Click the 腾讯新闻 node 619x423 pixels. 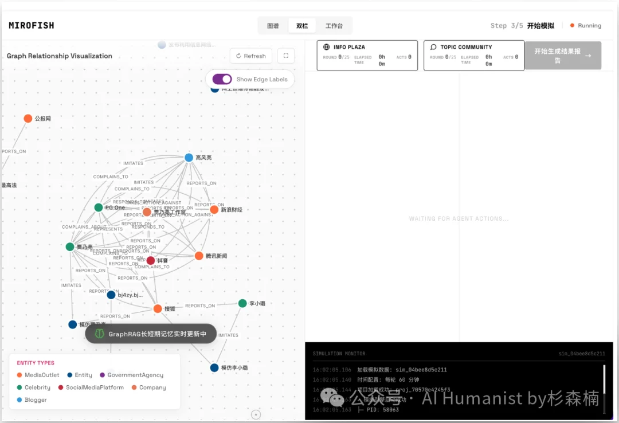pyautogui.click(x=199, y=256)
